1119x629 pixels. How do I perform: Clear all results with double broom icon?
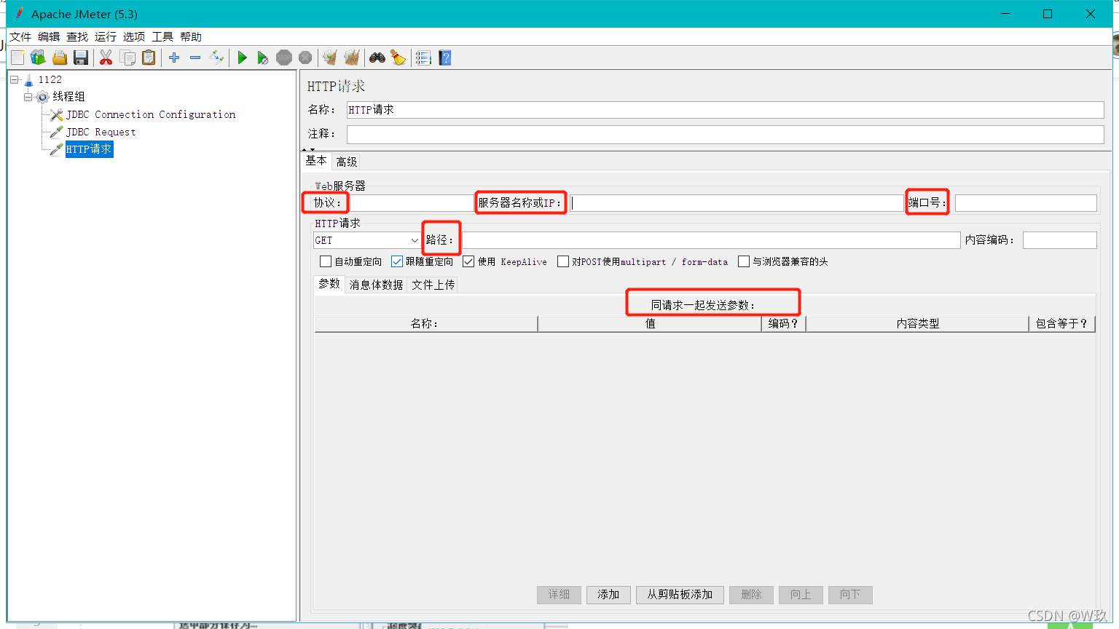352,58
